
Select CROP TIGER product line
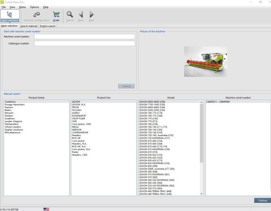coord(104,119)
